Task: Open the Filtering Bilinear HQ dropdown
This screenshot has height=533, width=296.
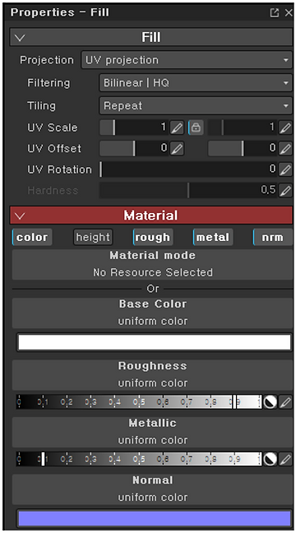Action: tap(196, 83)
